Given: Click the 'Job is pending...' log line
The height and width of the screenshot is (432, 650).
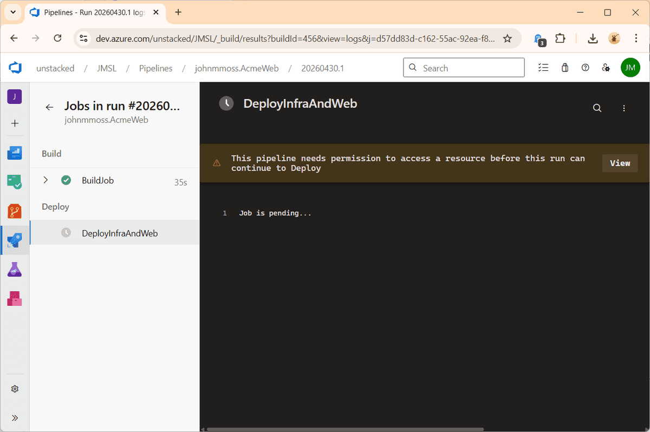Looking at the screenshot, I should pos(275,213).
